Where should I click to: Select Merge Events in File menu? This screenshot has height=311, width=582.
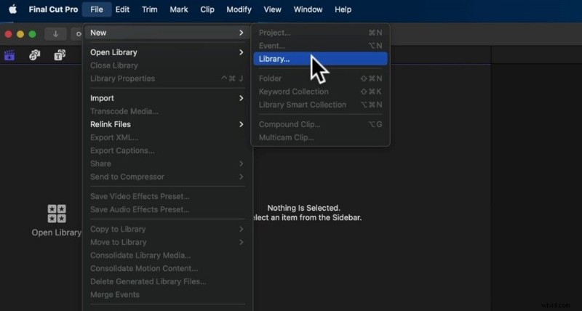click(x=167, y=295)
